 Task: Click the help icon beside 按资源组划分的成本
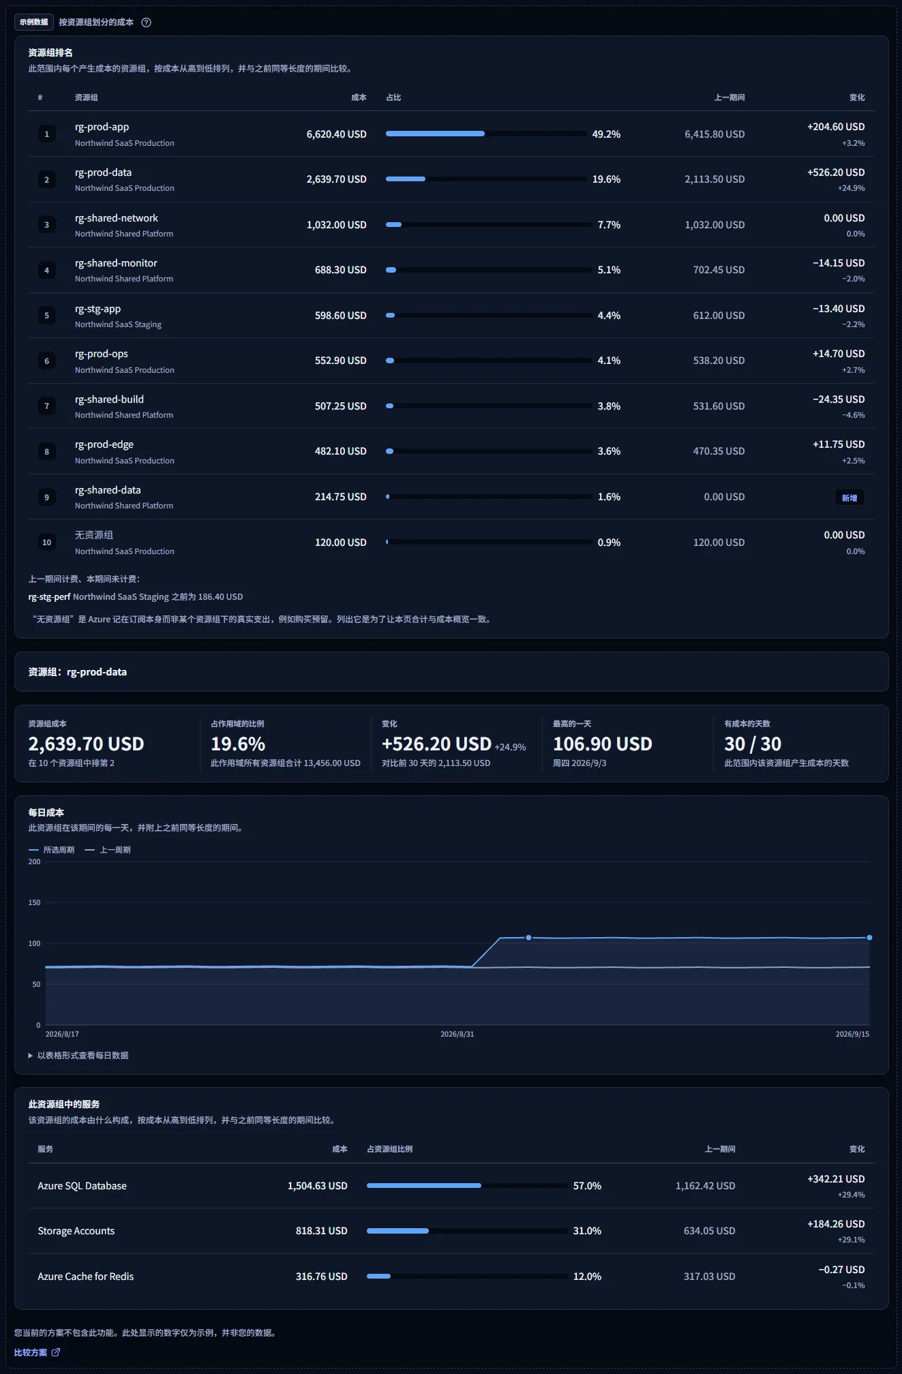(146, 22)
